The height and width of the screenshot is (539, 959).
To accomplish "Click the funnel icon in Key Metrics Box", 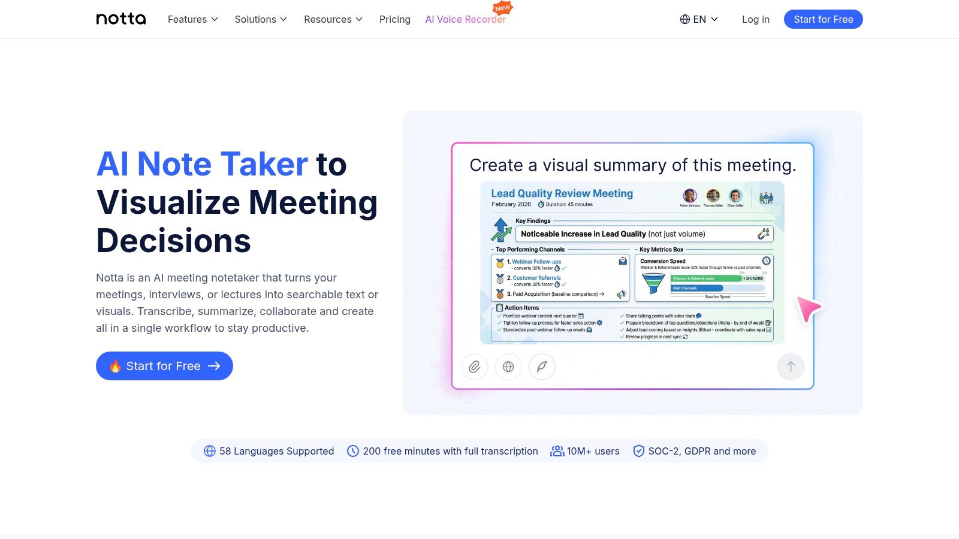I will click(653, 283).
